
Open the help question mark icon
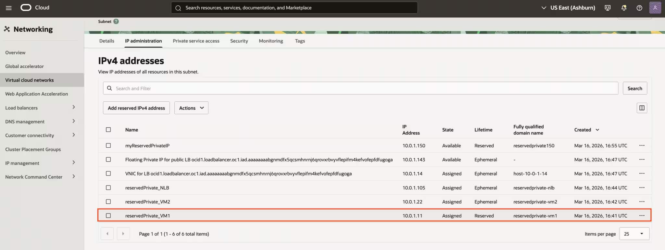[639, 8]
